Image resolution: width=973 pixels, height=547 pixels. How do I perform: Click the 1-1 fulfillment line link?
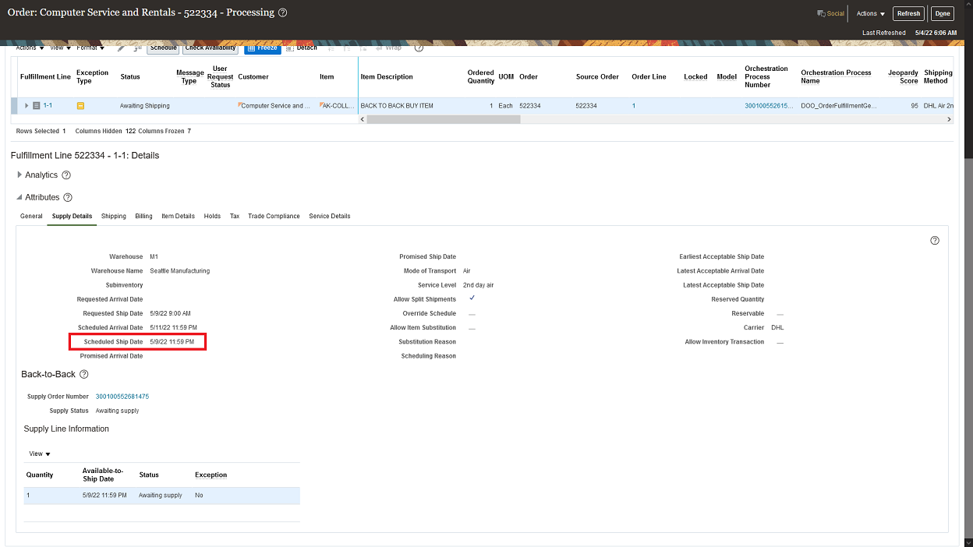(48, 105)
